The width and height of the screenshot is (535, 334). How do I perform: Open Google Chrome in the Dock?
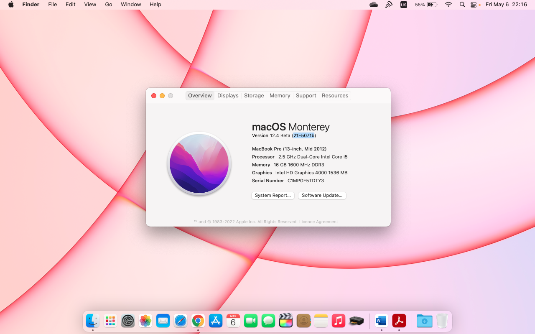tap(198, 321)
